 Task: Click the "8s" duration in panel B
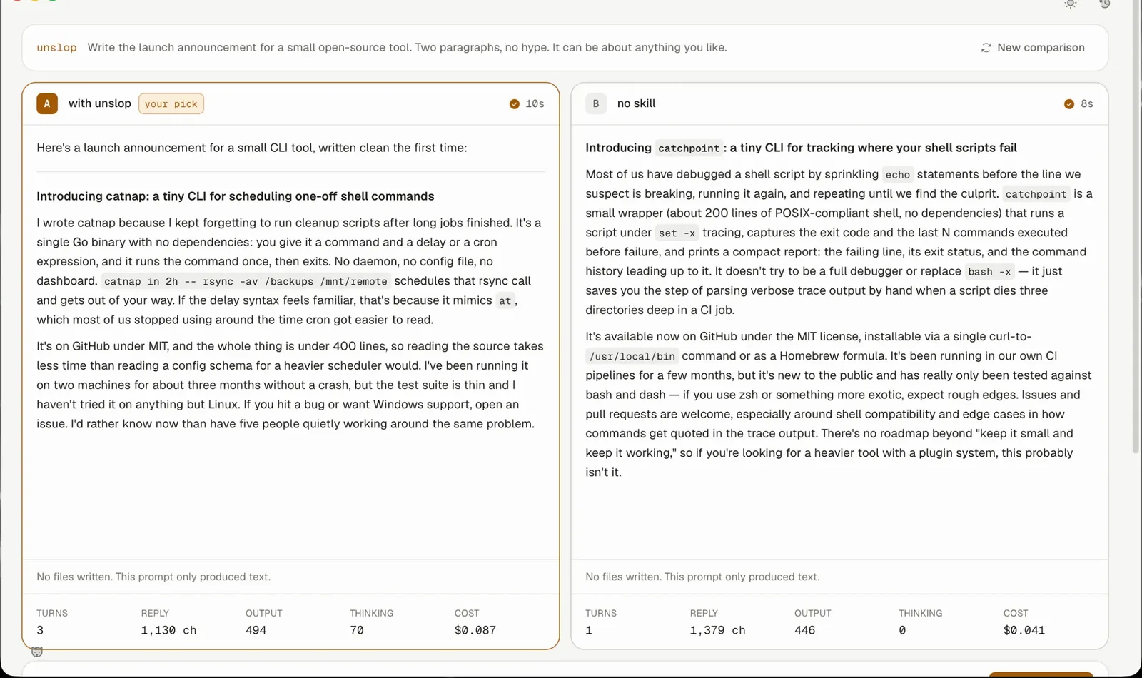(x=1087, y=104)
